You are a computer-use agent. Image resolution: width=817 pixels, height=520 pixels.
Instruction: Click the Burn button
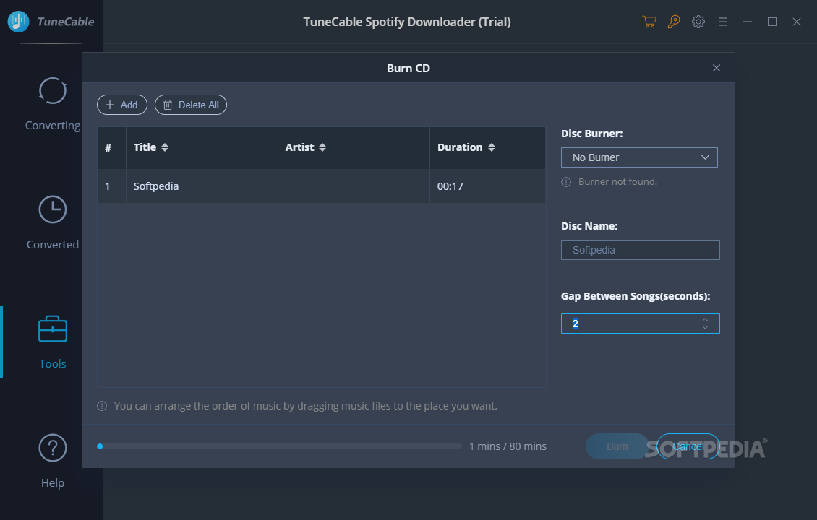point(617,446)
